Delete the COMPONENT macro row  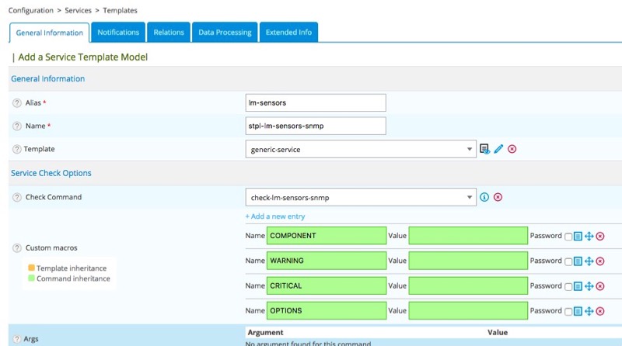coord(600,236)
